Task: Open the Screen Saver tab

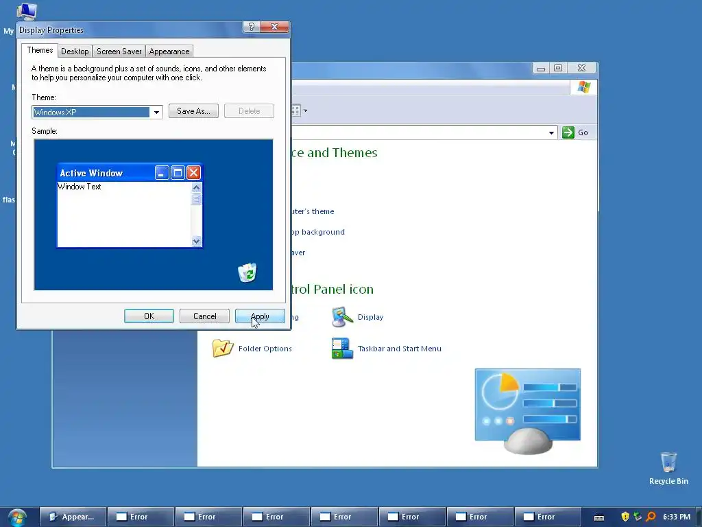Action: click(x=119, y=51)
